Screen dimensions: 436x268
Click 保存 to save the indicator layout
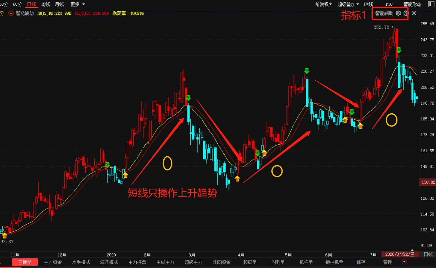[x=361, y=262]
